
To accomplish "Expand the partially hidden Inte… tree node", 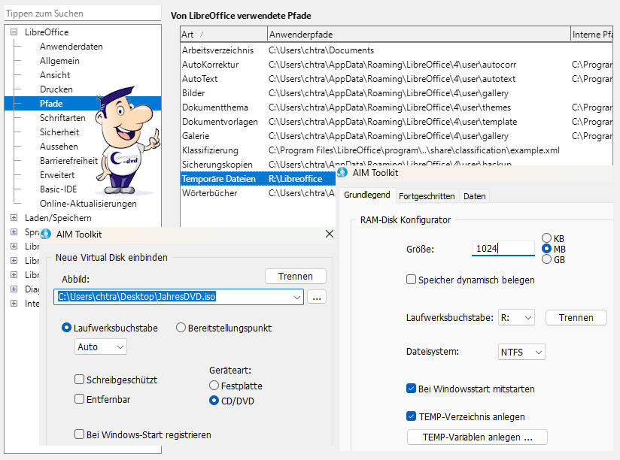I will tap(14, 303).
